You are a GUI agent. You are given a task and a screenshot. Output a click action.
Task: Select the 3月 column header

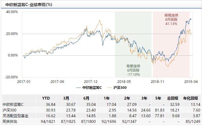(x=66, y=98)
